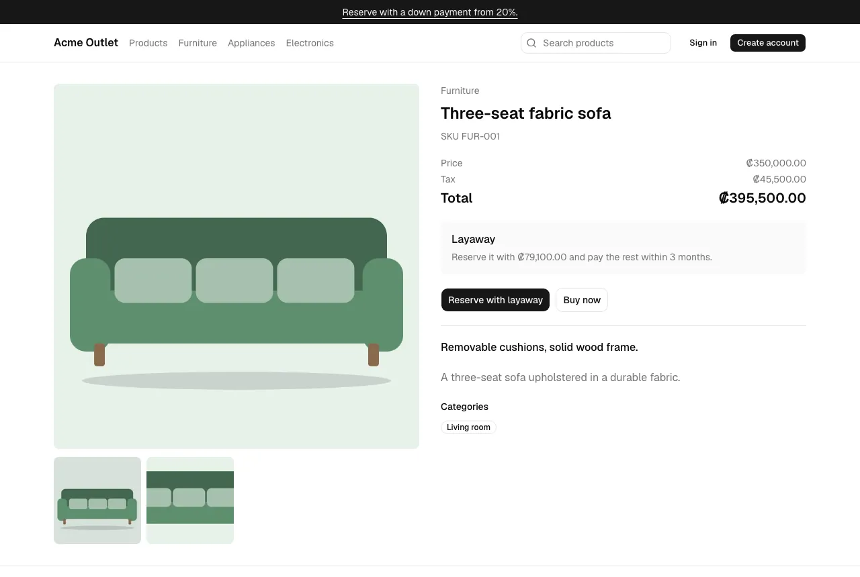Click the Categories label
The width and height of the screenshot is (860, 577).
(464, 407)
